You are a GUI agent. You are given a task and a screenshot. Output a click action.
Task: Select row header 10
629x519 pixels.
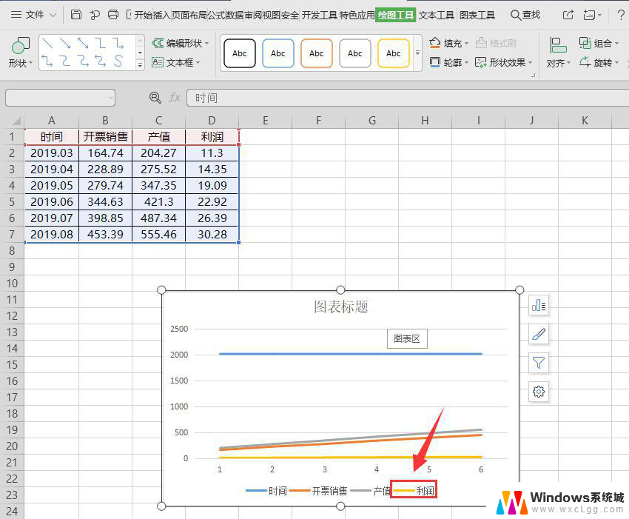click(x=12, y=284)
